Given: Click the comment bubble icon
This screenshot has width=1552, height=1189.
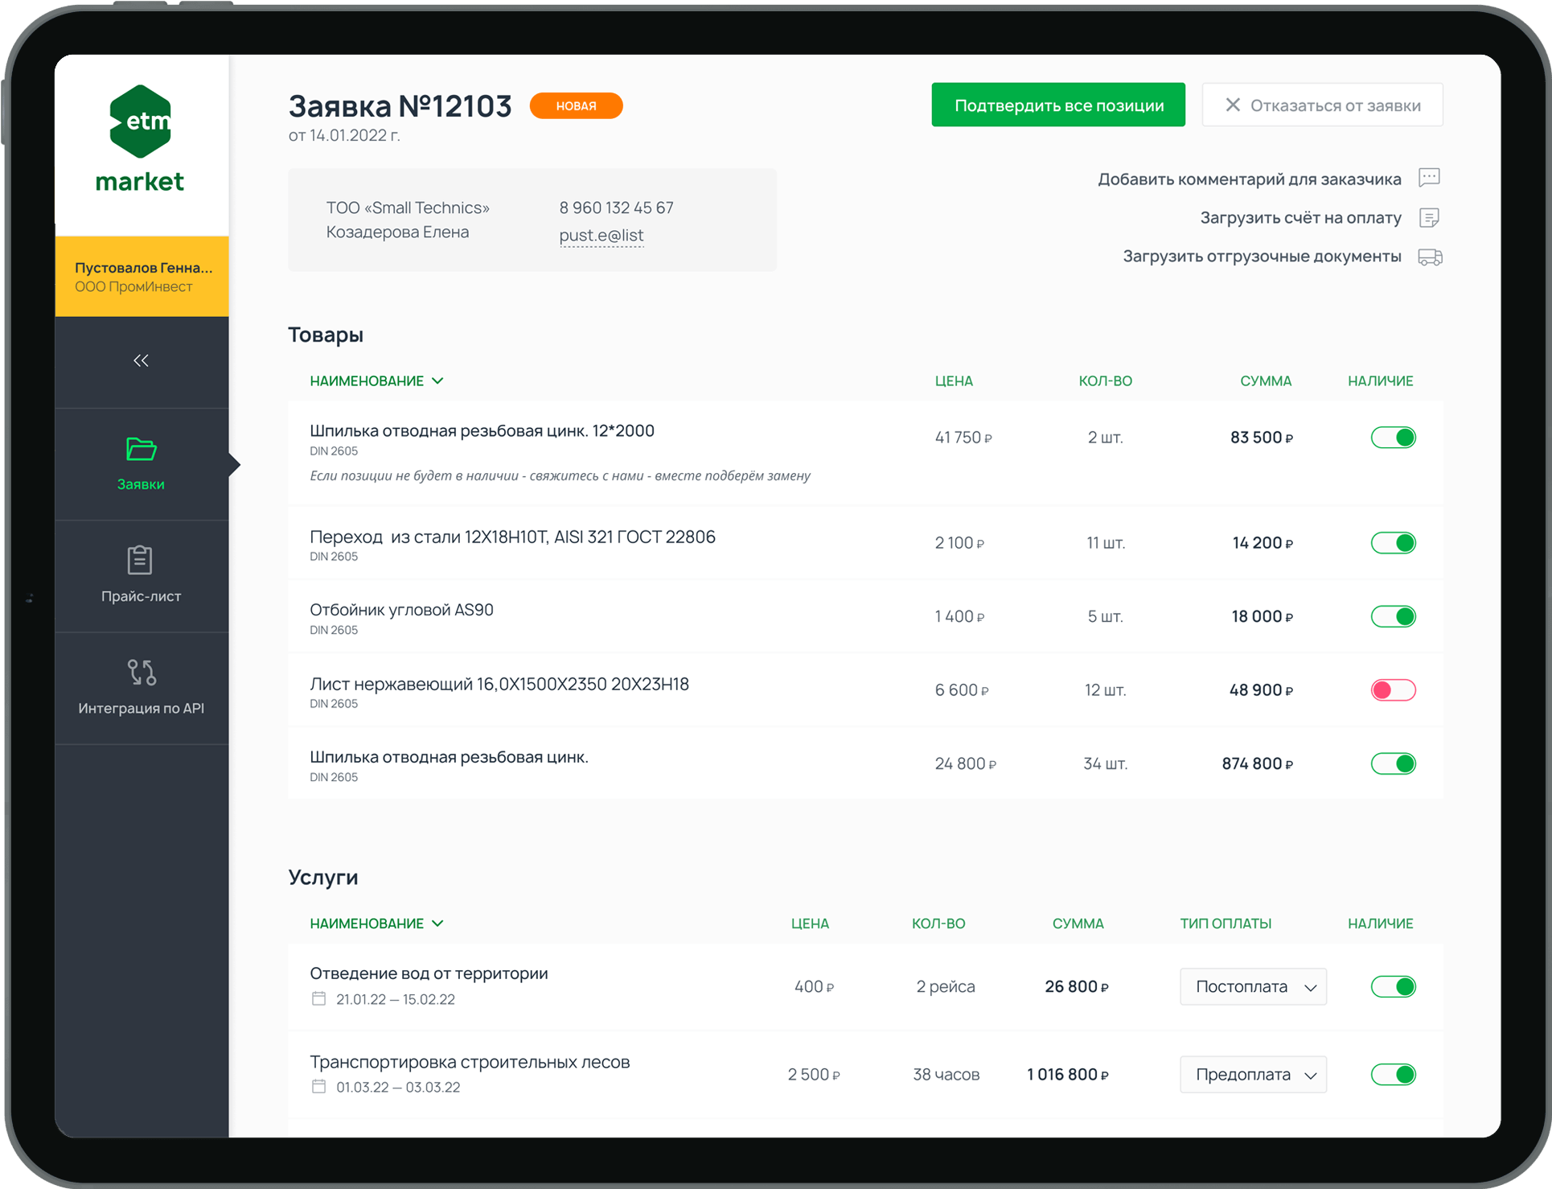Looking at the screenshot, I should click(x=1429, y=178).
